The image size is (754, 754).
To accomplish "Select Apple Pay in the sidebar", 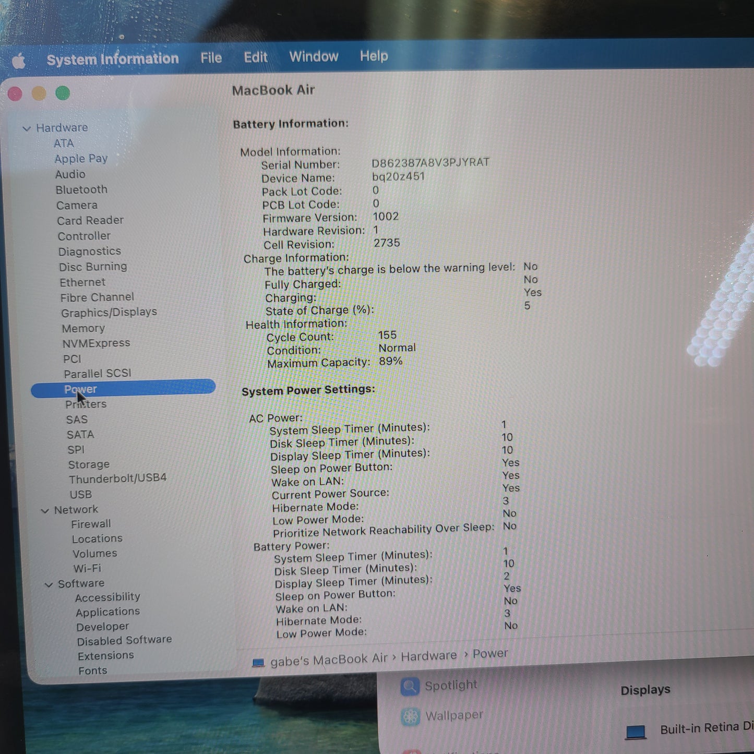I will click(x=81, y=159).
